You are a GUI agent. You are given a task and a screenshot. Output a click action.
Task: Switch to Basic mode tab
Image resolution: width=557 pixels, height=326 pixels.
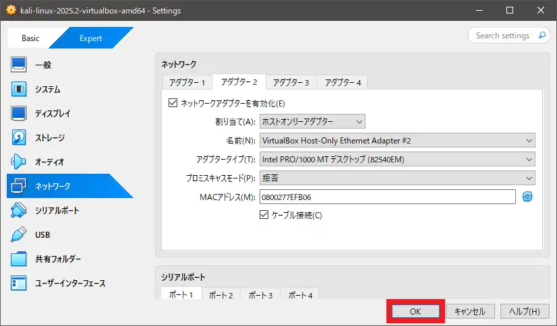pyautogui.click(x=30, y=38)
